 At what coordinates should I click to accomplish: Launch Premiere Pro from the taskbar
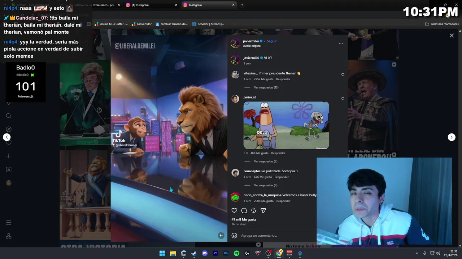[215, 253]
